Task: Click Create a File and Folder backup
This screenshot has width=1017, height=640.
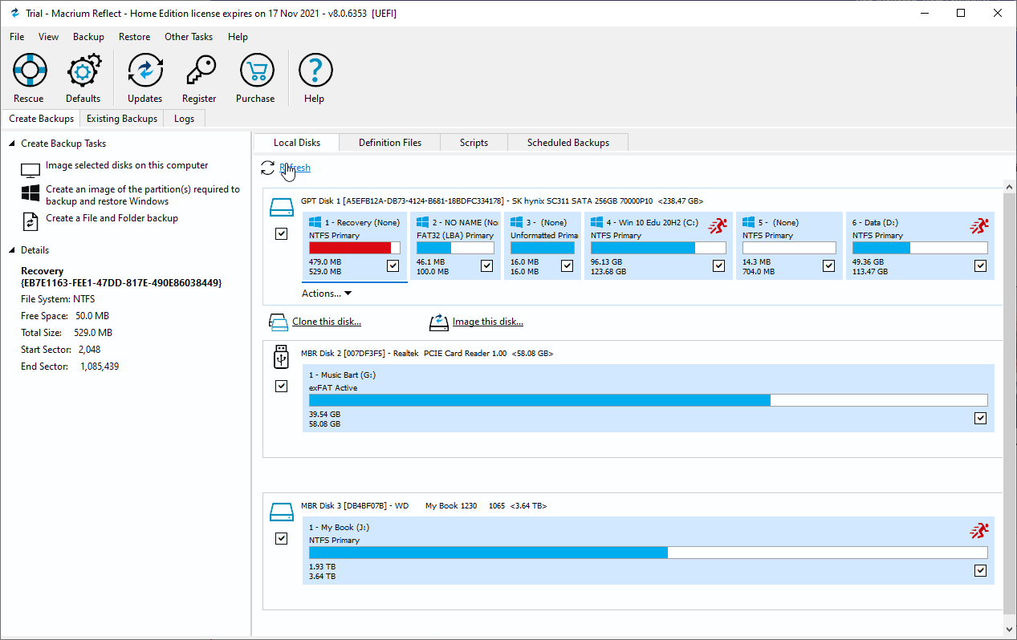Action: (112, 218)
